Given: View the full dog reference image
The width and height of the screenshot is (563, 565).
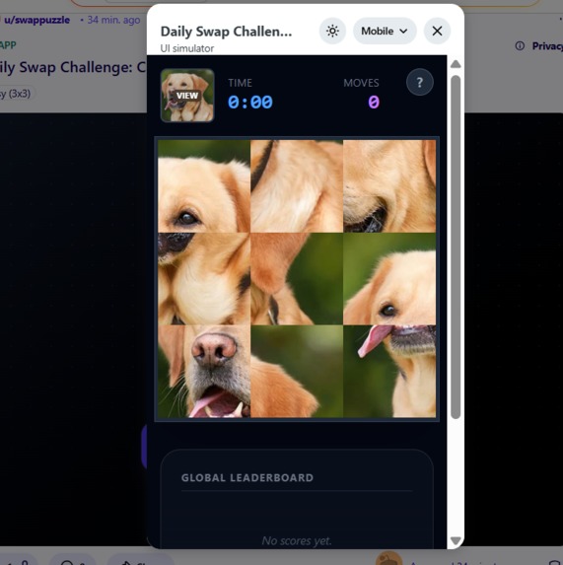Looking at the screenshot, I should click(187, 96).
